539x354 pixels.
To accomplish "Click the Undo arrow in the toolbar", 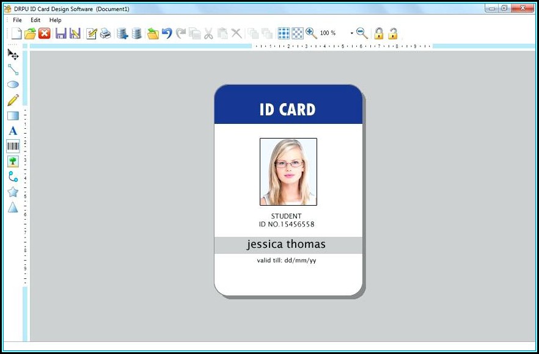I will pos(167,33).
